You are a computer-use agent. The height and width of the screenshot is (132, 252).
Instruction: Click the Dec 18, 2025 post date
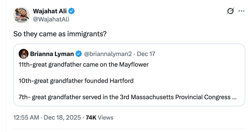62,117
